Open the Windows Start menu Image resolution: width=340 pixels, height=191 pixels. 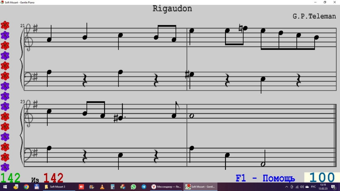tap(5, 187)
